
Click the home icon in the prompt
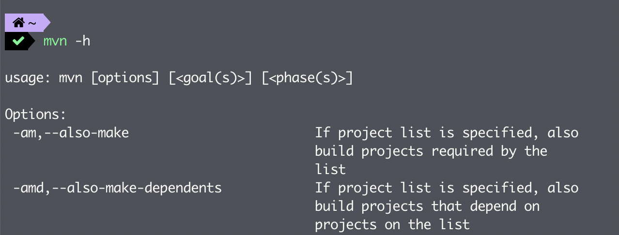click(18, 22)
